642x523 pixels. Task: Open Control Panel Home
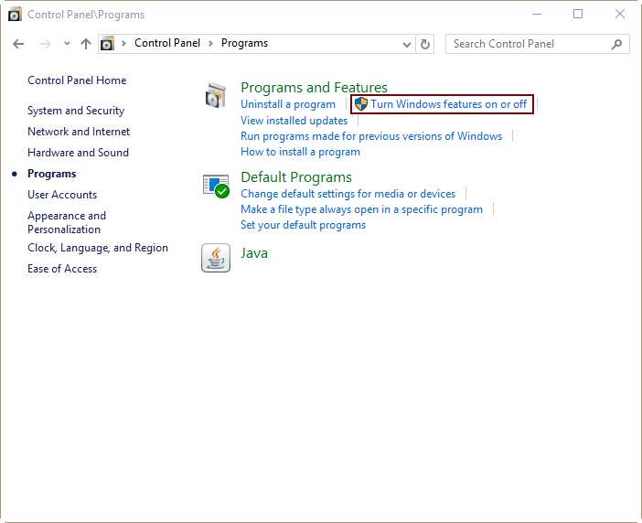pyautogui.click(x=77, y=80)
